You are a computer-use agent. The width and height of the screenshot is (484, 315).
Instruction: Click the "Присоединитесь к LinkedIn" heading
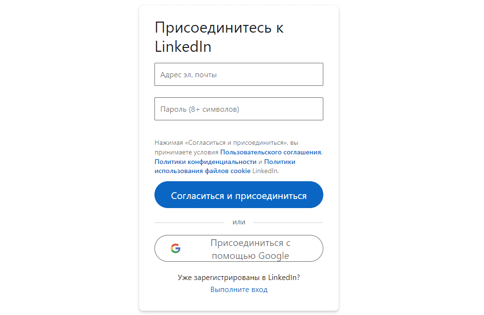(x=219, y=37)
